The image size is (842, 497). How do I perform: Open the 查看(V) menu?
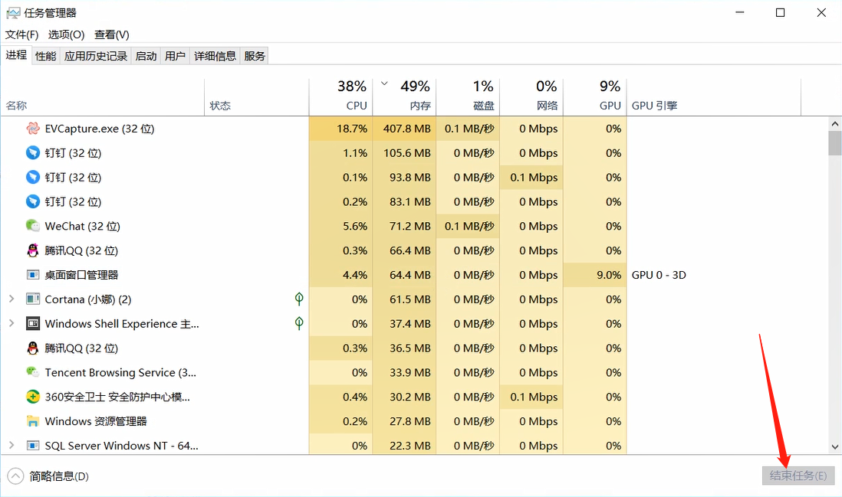click(110, 34)
